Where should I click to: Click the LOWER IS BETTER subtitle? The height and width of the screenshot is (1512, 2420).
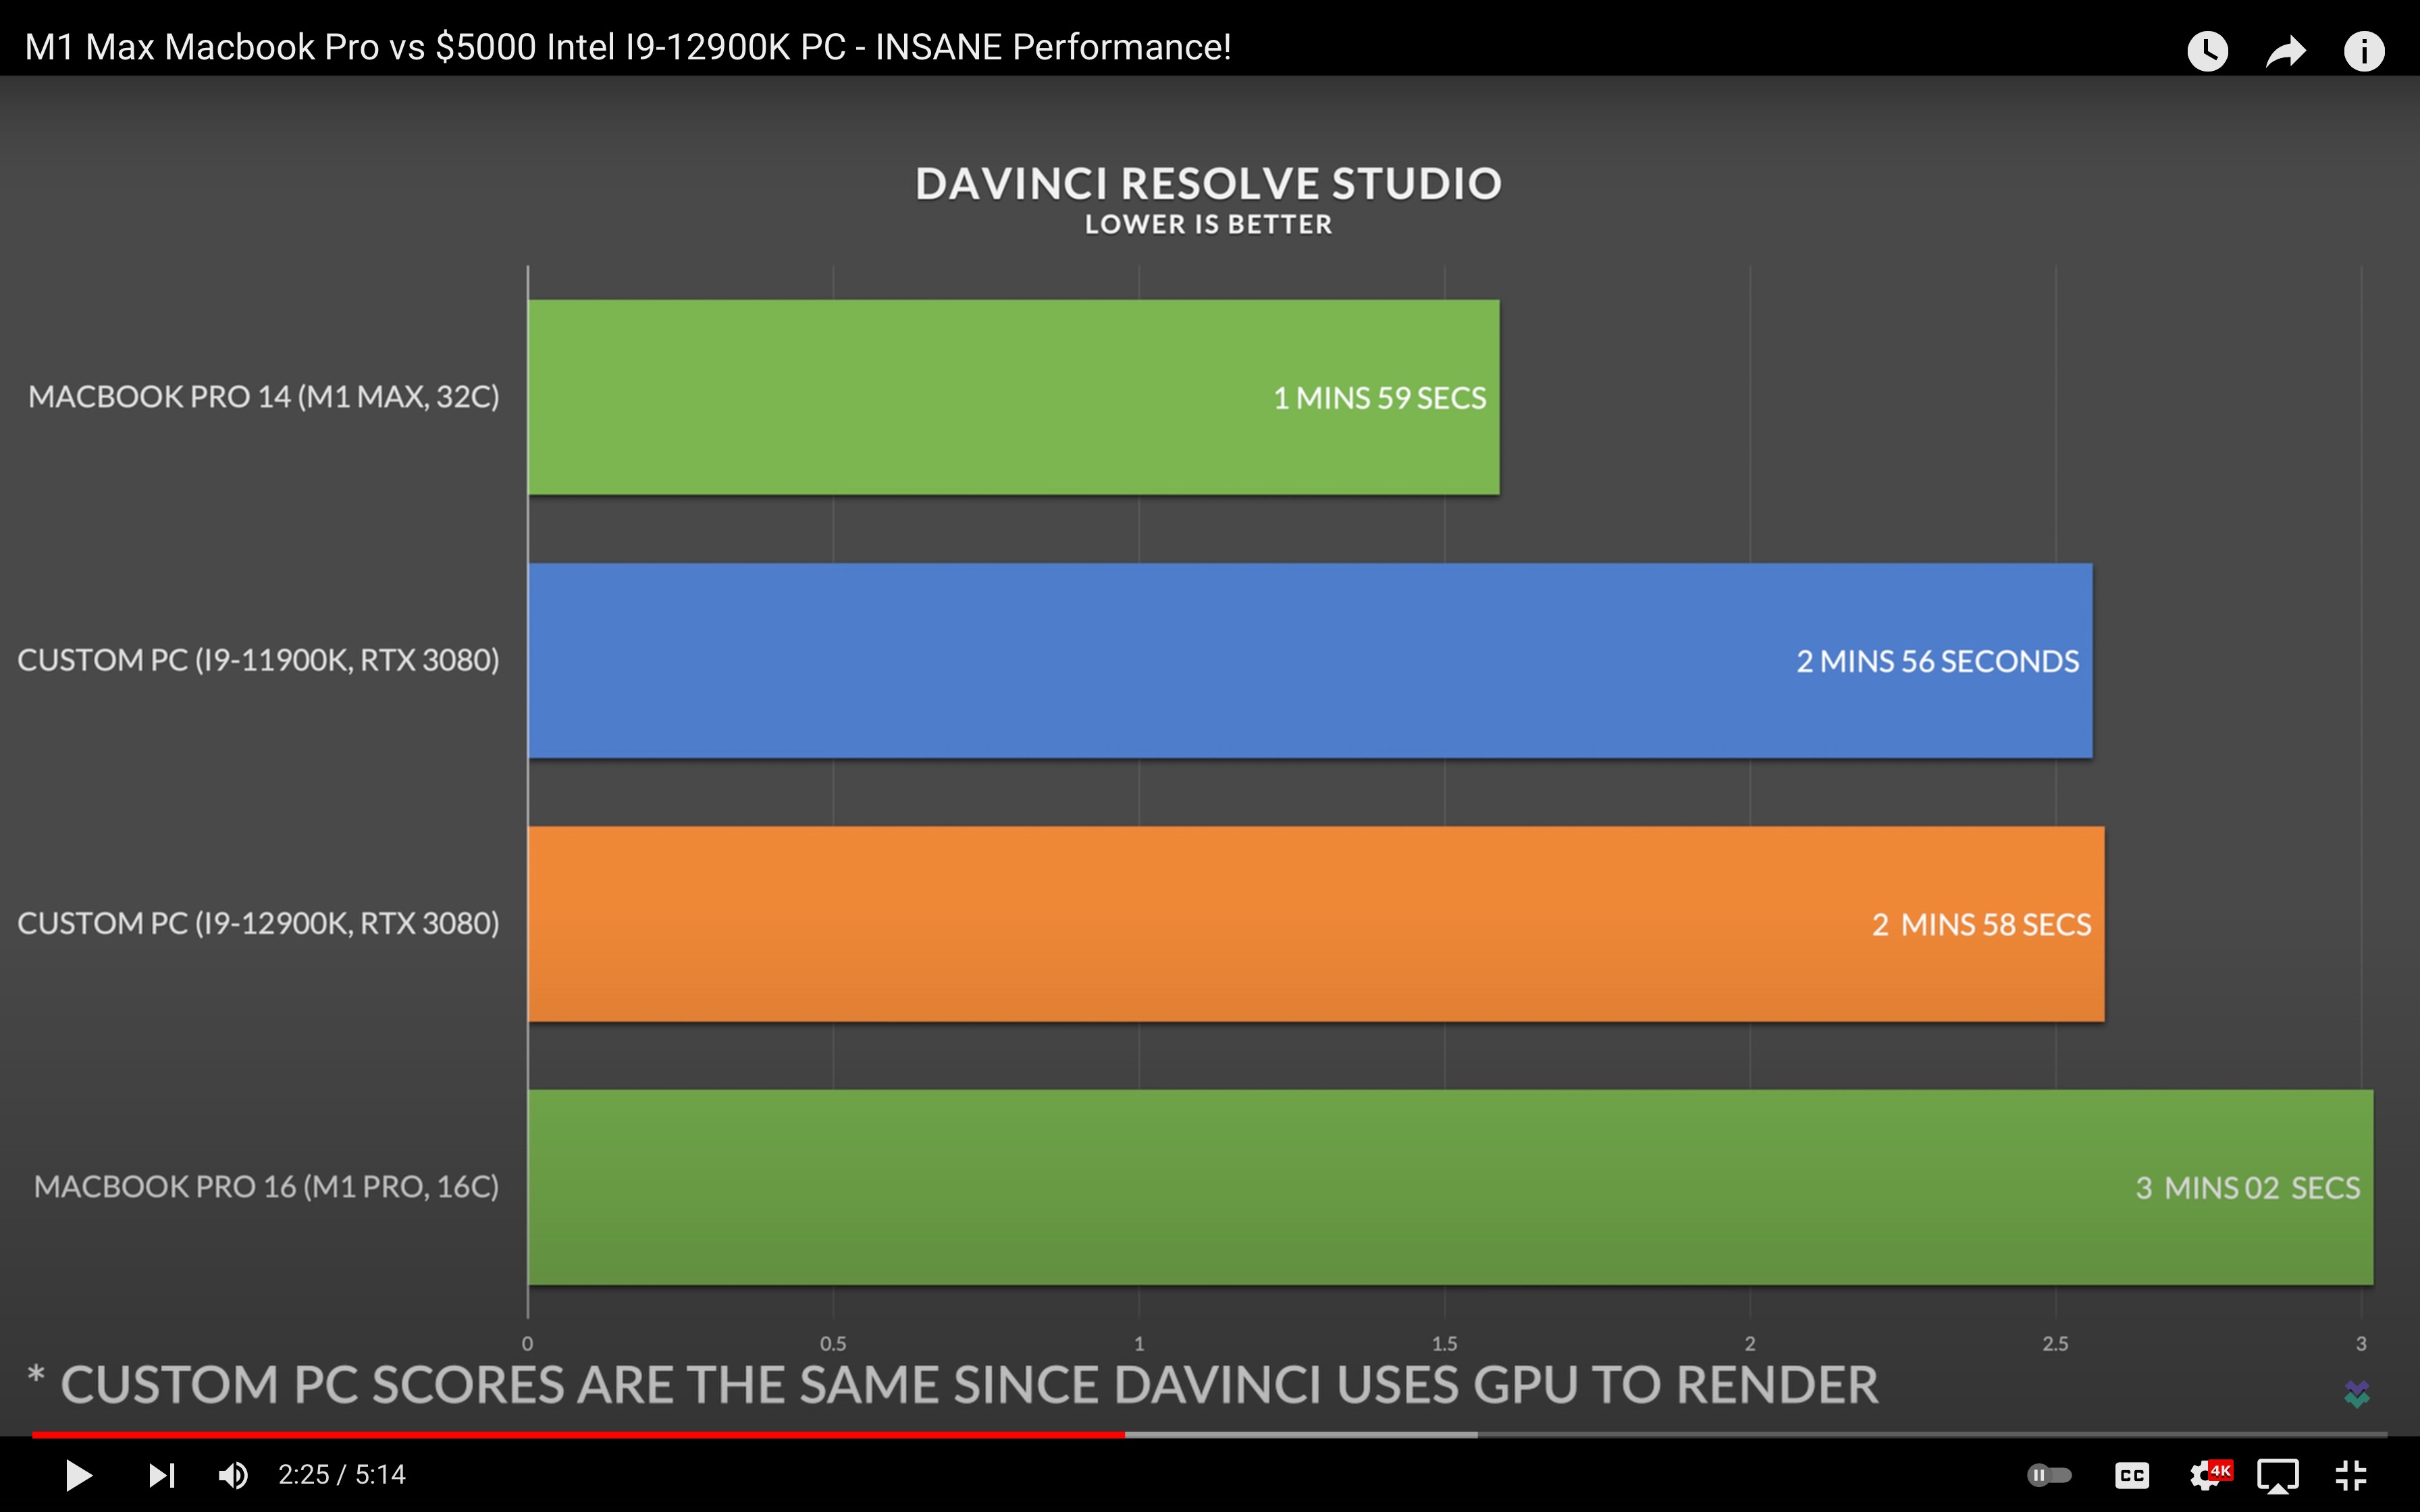click(x=1208, y=224)
